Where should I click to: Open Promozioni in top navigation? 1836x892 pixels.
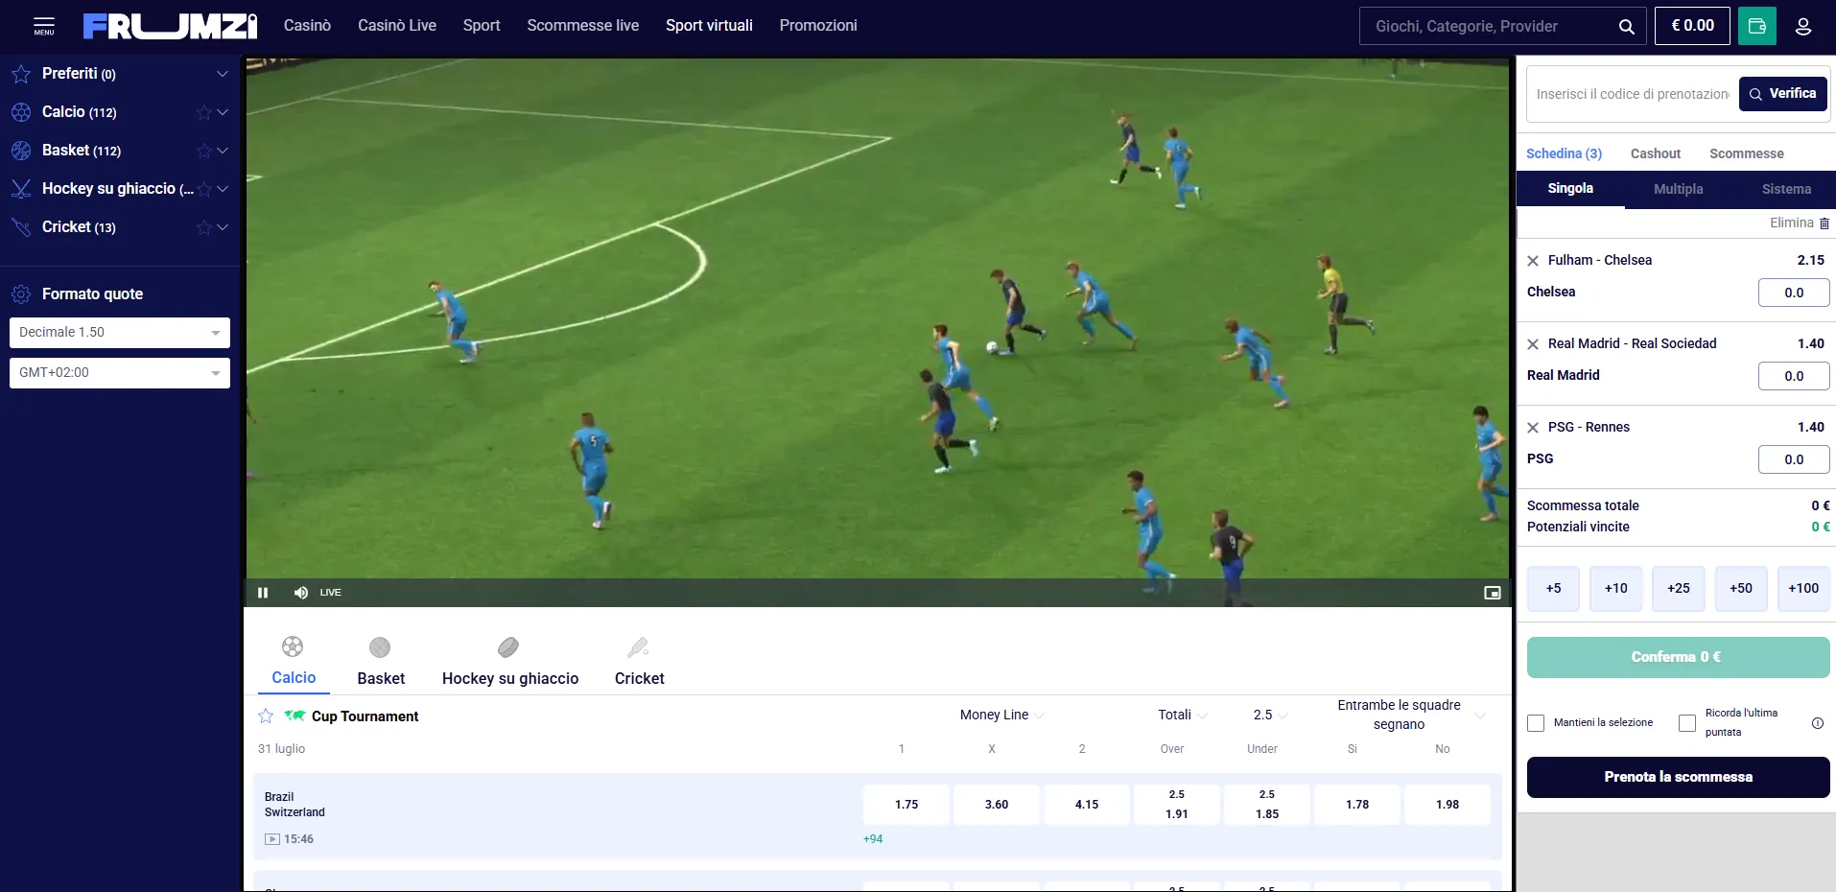tap(818, 26)
